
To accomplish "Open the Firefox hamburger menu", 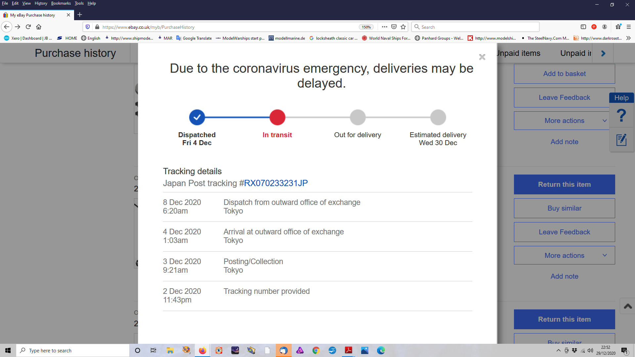I will point(629,27).
